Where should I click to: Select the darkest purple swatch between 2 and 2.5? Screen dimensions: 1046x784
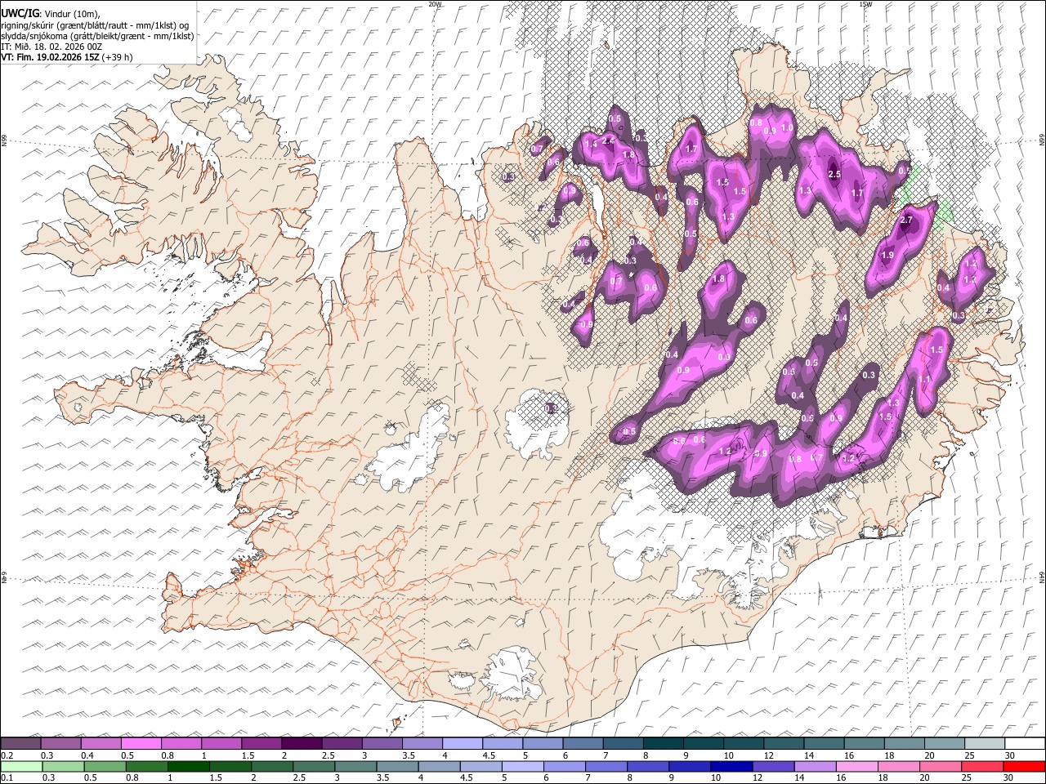(302, 744)
